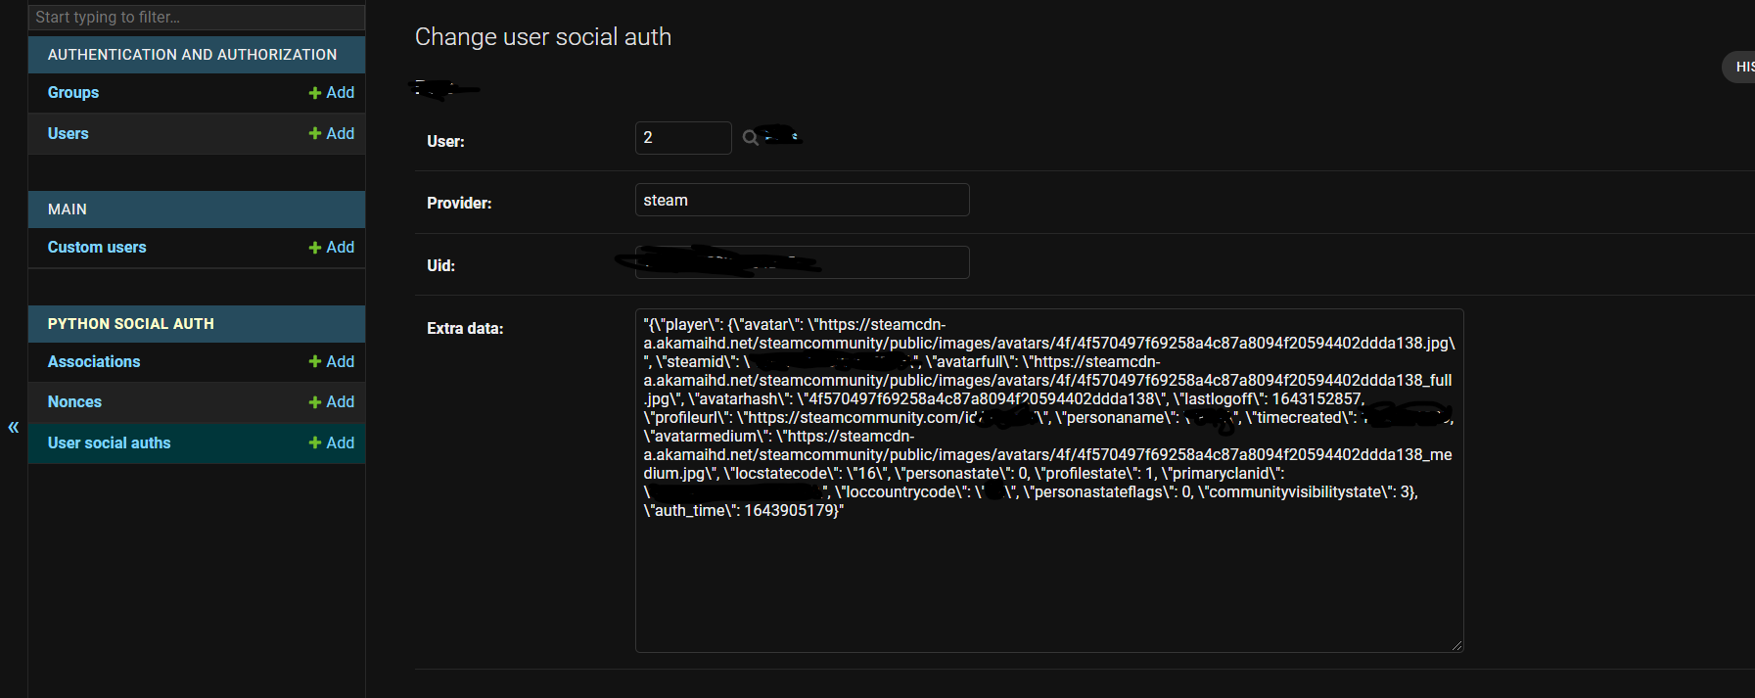Focus the sidebar filter search box
This screenshot has height=698, width=1755.
(197, 17)
